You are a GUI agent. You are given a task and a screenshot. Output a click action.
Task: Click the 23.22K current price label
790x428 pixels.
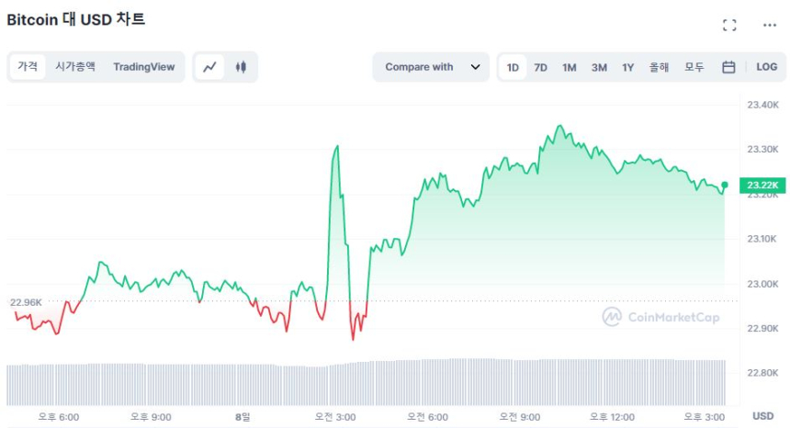(x=762, y=186)
